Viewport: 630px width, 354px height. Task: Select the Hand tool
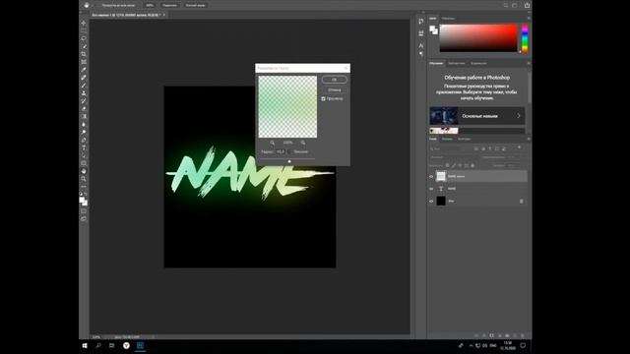click(84, 171)
